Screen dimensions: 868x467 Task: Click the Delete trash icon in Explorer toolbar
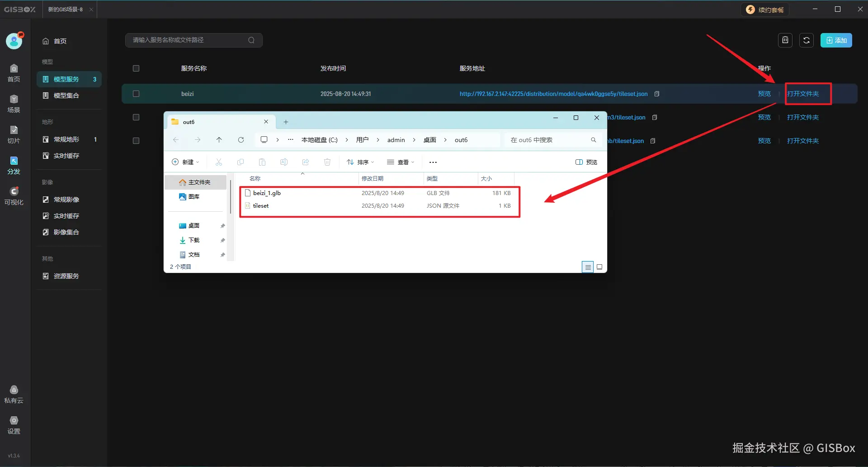(x=327, y=162)
